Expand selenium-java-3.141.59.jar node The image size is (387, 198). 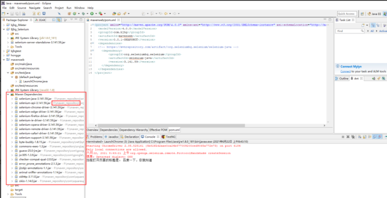tap(12, 99)
